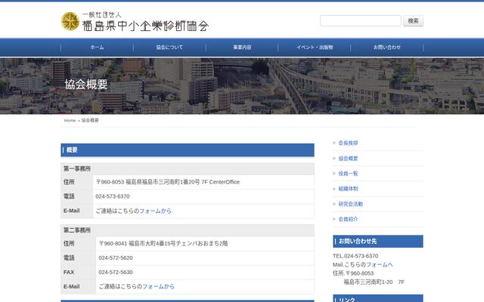Click the フォームへ link in the お問い合わせ先 box

(x=380, y=265)
